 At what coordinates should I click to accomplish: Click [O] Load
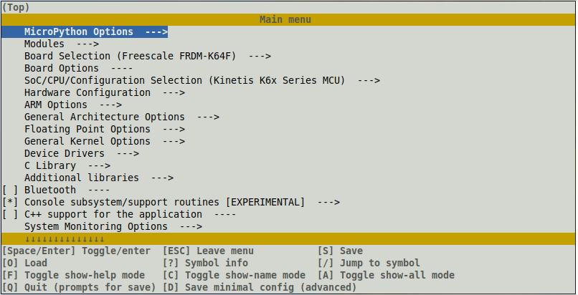[x=24, y=263]
